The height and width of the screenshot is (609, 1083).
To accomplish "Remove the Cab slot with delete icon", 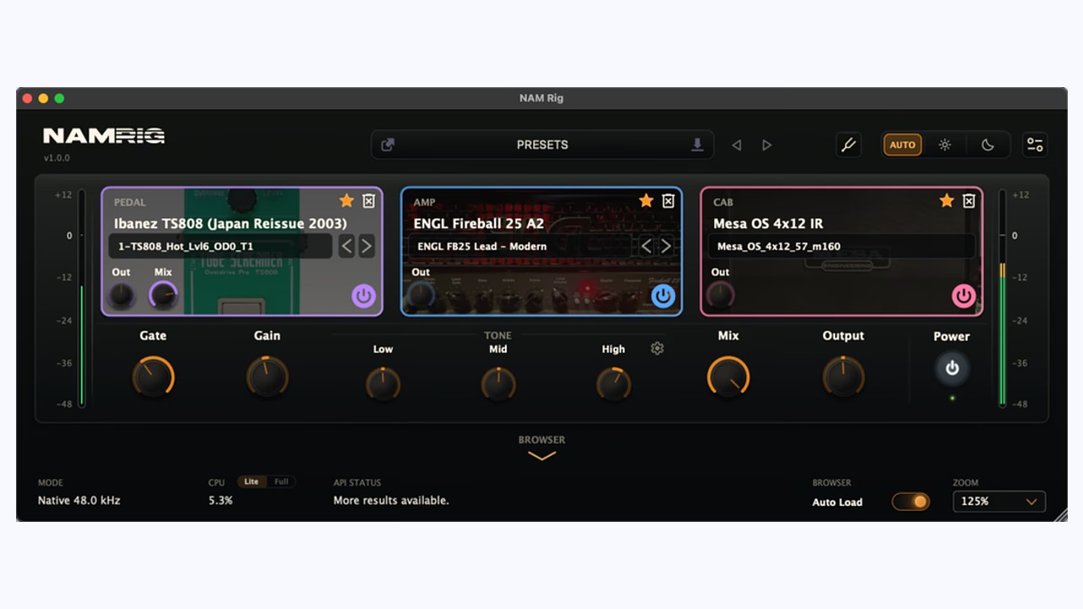I will [x=969, y=200].
